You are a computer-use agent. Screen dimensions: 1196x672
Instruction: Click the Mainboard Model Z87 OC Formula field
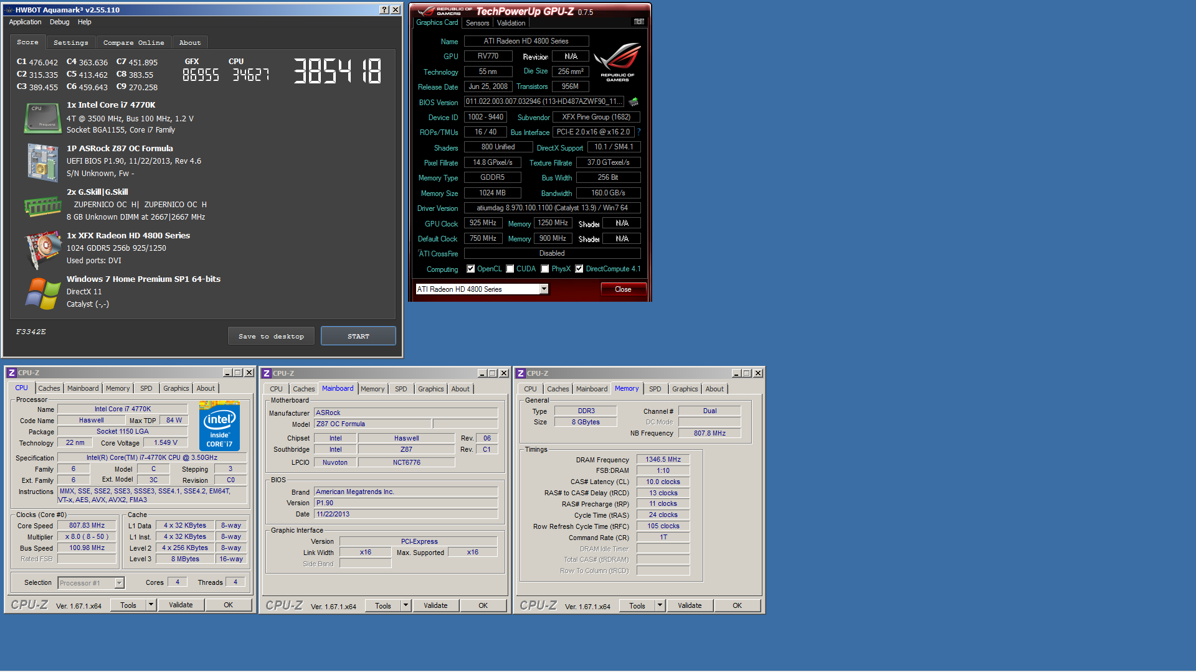click(x=372, y=424)
